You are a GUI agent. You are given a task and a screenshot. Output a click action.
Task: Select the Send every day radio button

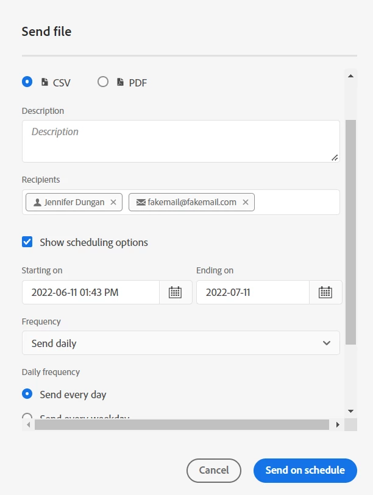(27, 394)
